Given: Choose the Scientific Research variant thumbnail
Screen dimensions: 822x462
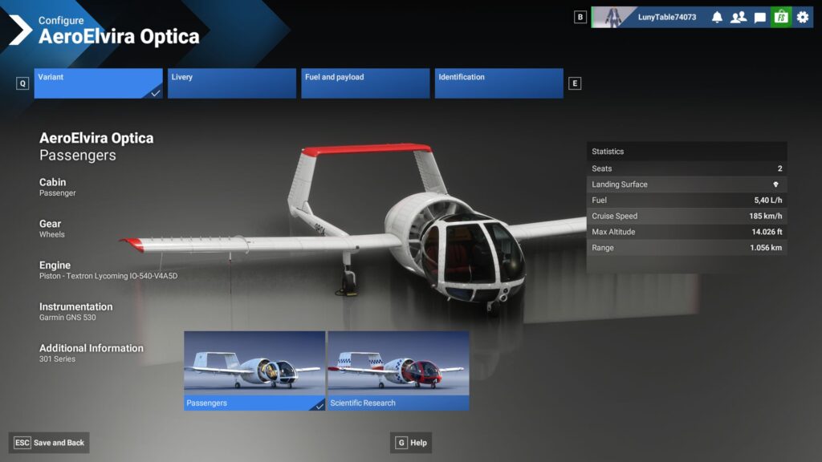Looking at the screenshot, I should pos(398,370).
